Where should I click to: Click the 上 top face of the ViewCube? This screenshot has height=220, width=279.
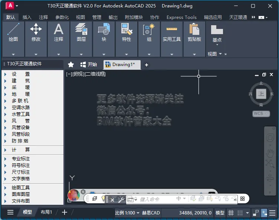point(261,94)
